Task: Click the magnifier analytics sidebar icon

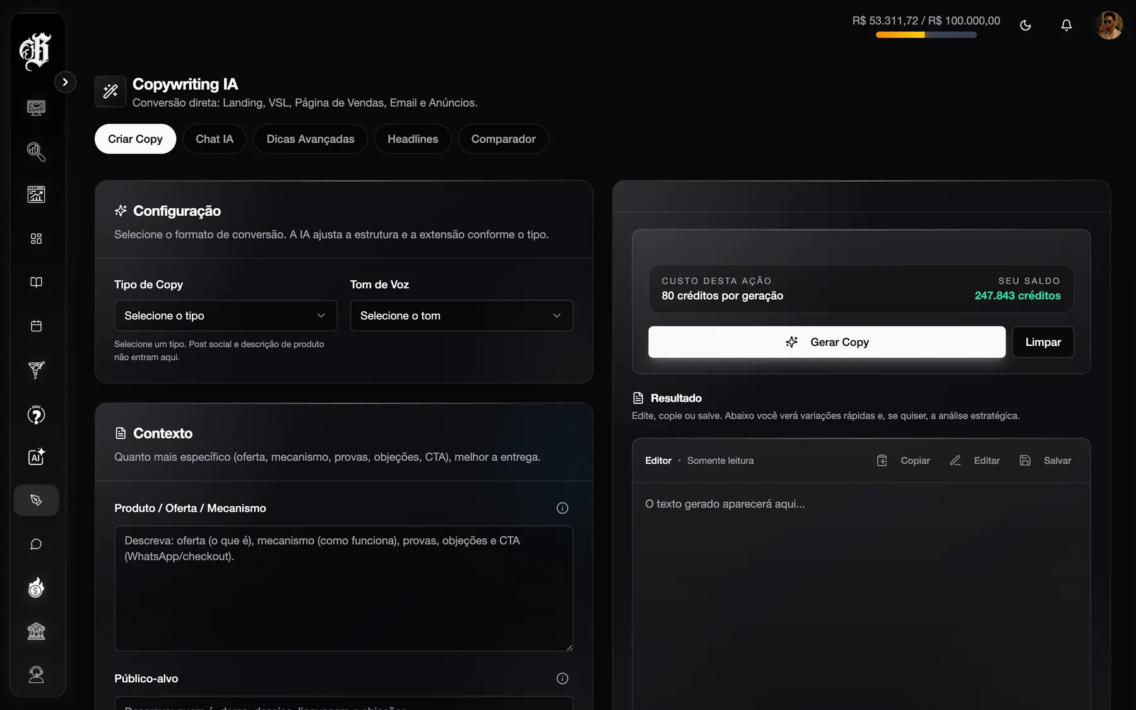Action: click(36, 151)
